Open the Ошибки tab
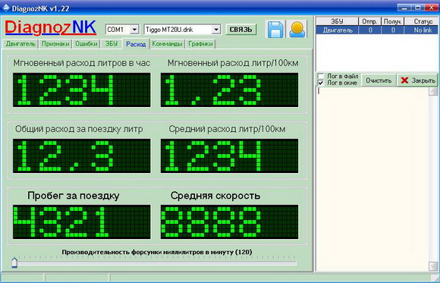 86,44
